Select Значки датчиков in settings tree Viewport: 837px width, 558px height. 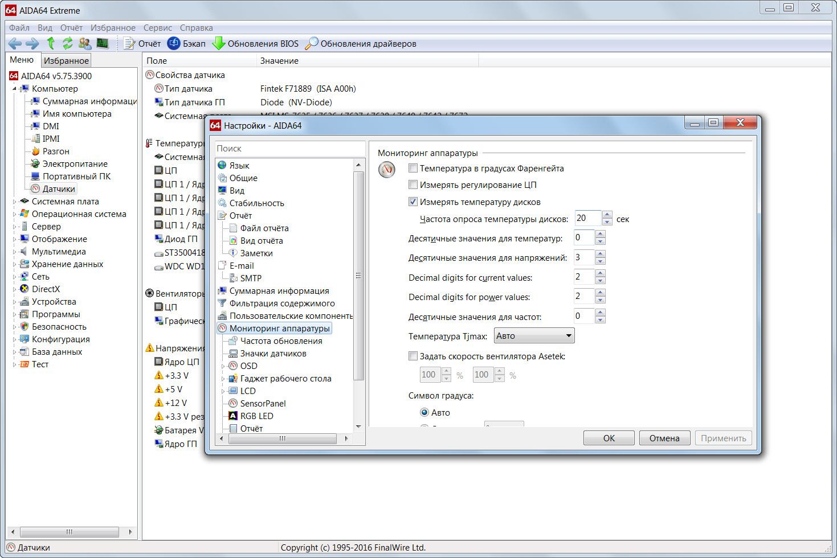pyautogui.click(x=267, y=353)
